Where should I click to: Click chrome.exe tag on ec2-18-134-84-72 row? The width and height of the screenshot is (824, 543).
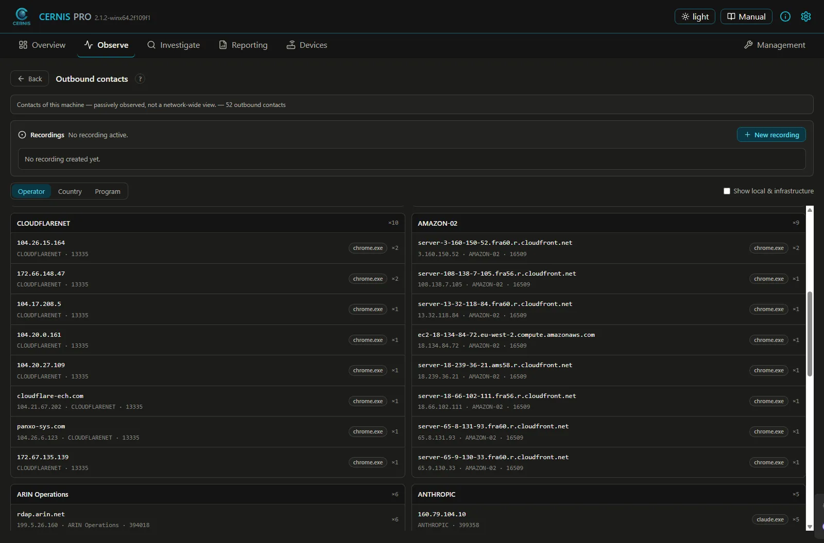[769, 340]
